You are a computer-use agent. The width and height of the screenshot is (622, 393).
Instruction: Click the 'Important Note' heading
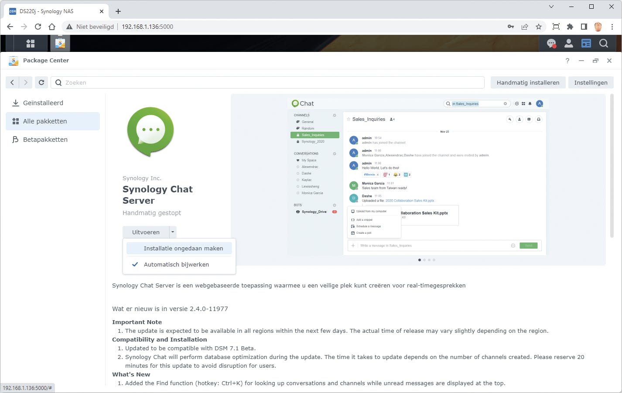pos(137,322)
